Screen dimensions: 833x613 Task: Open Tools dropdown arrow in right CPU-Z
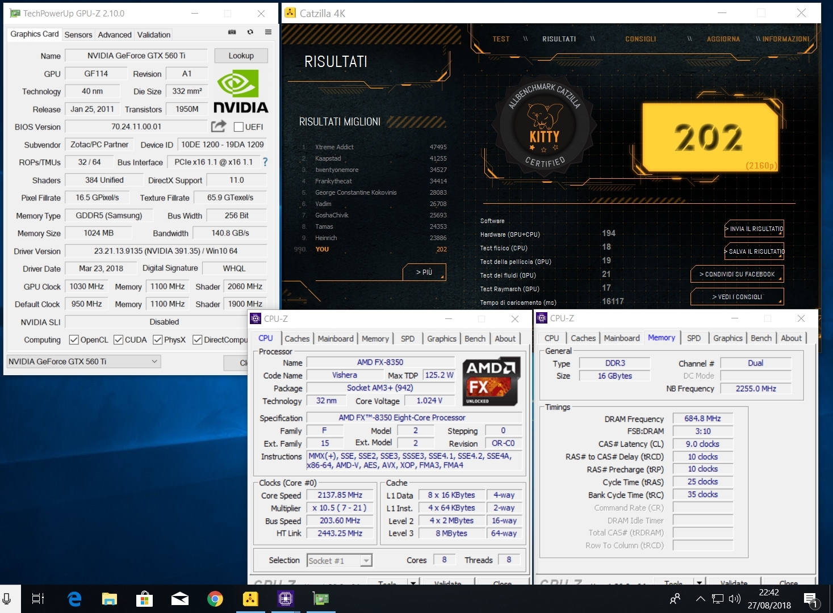(x=700, y=582)
